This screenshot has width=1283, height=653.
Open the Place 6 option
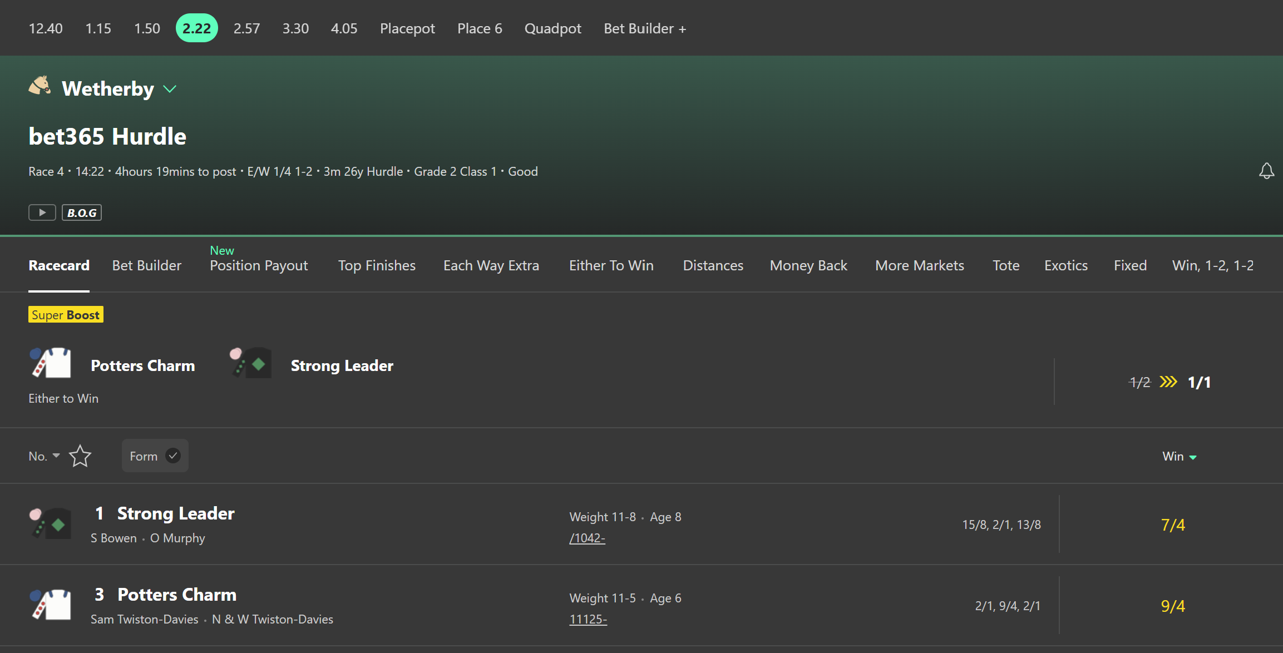pyautogui.click(x=480, y=28)
